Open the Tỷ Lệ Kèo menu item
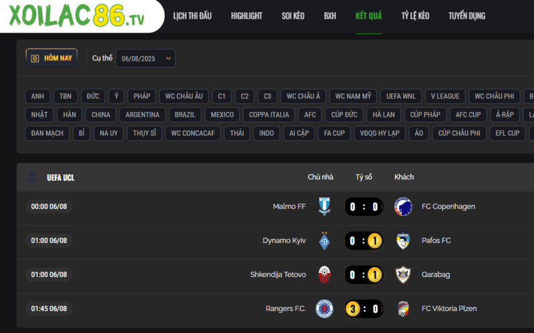534x333 pixels. (415, 15)
